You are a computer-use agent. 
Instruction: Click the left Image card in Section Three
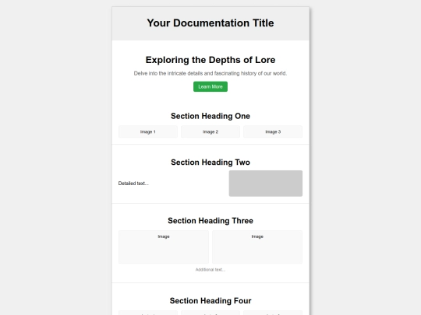[164, 247]
